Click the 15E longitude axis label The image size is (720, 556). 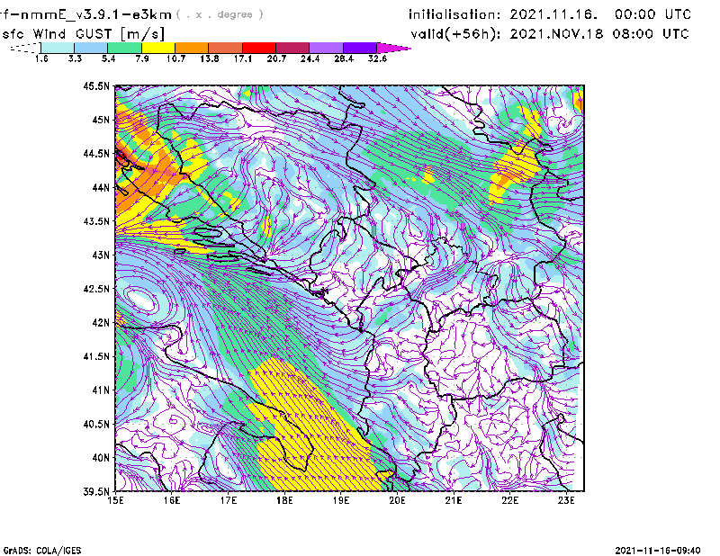(x=115, y=500)
